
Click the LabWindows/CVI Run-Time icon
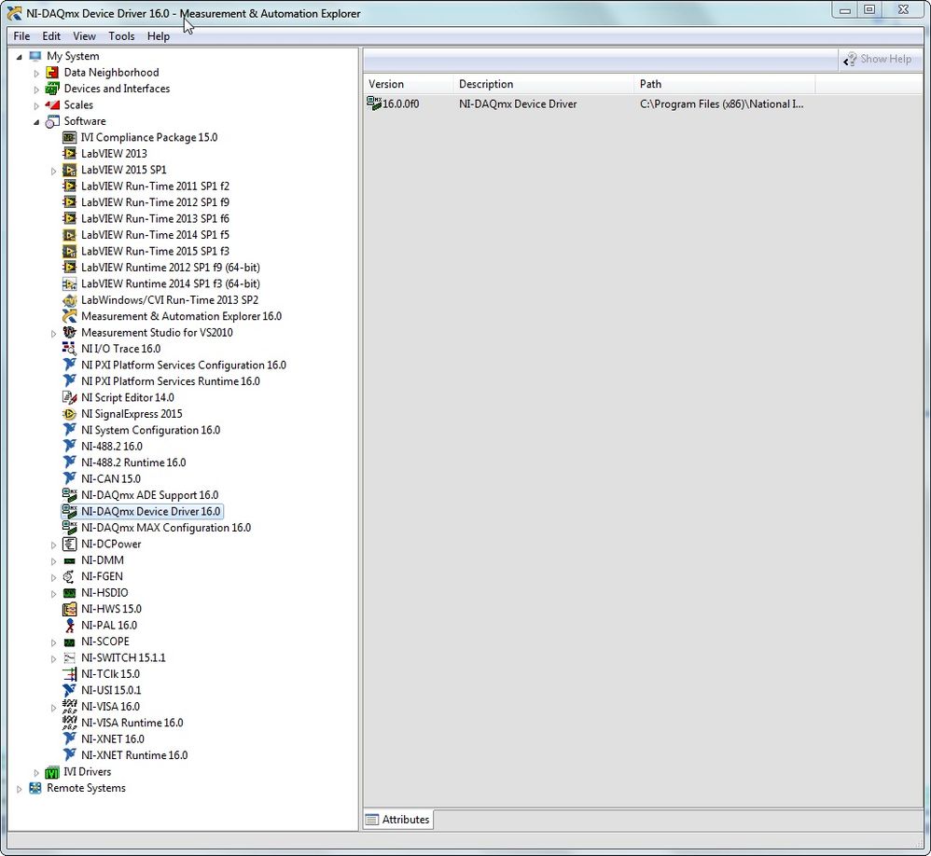(x=69, y=300)
